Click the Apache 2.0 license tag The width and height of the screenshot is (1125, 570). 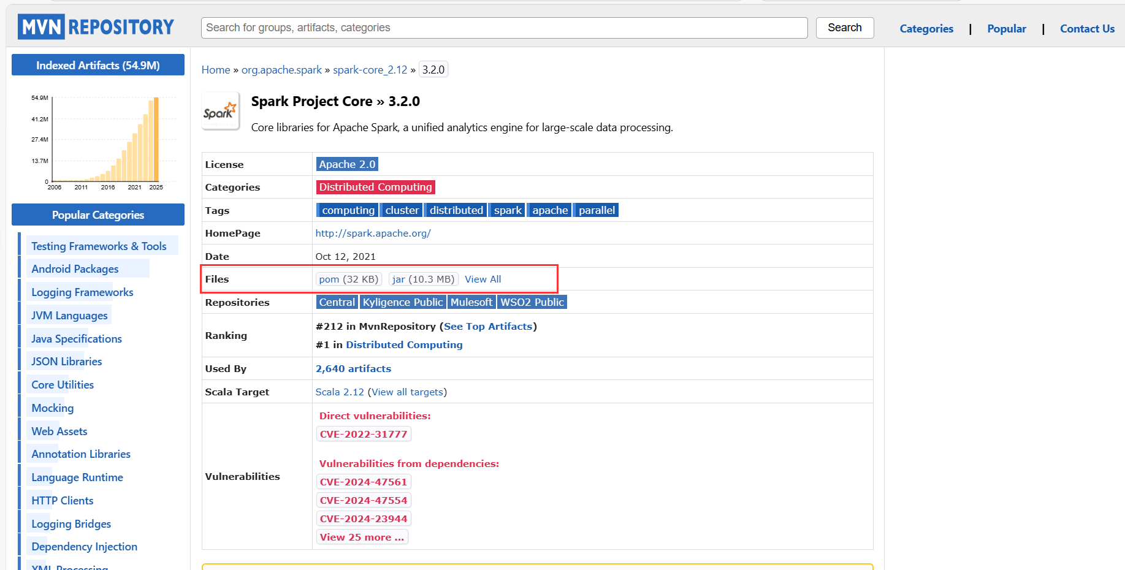click(347, 164)
